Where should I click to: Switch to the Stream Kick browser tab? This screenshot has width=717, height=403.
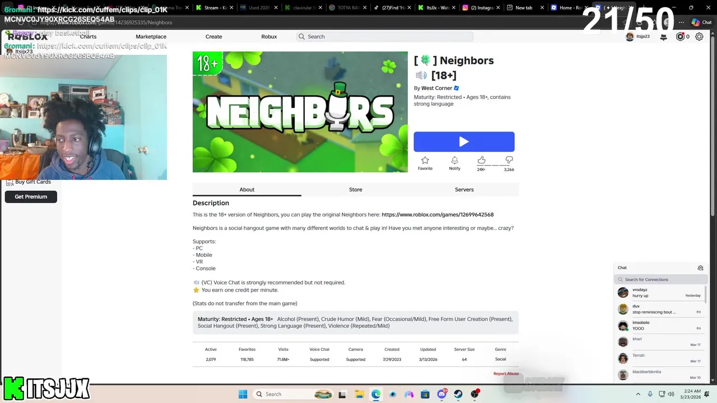pos(215,8)
